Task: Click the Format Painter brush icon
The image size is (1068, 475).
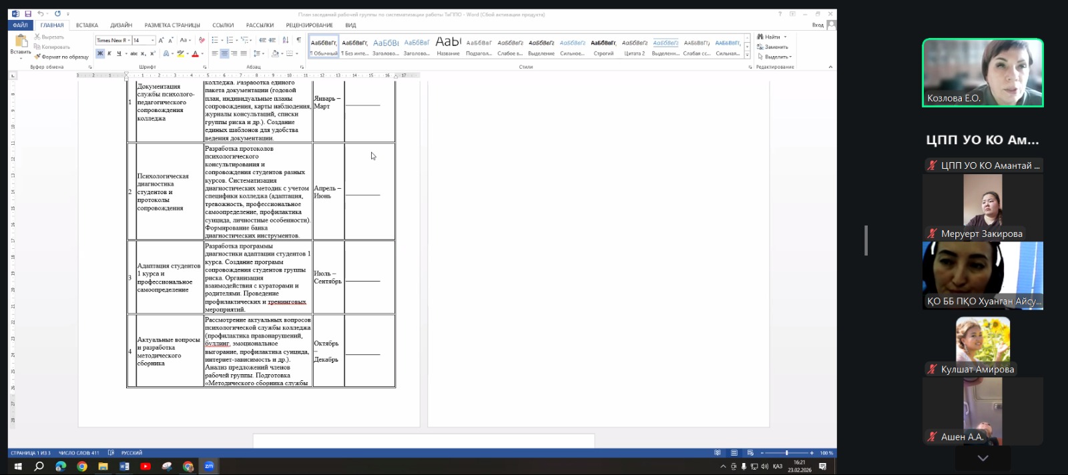Action: point(37,57)
